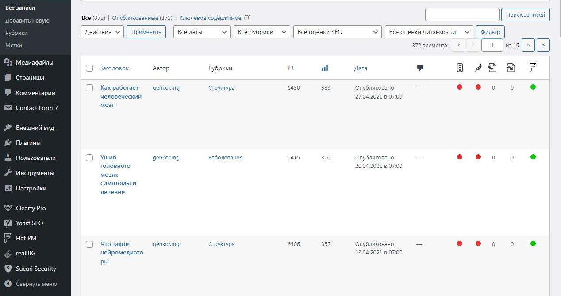
Task: Open post Как работает человеческий мозг
Action: 121,96
